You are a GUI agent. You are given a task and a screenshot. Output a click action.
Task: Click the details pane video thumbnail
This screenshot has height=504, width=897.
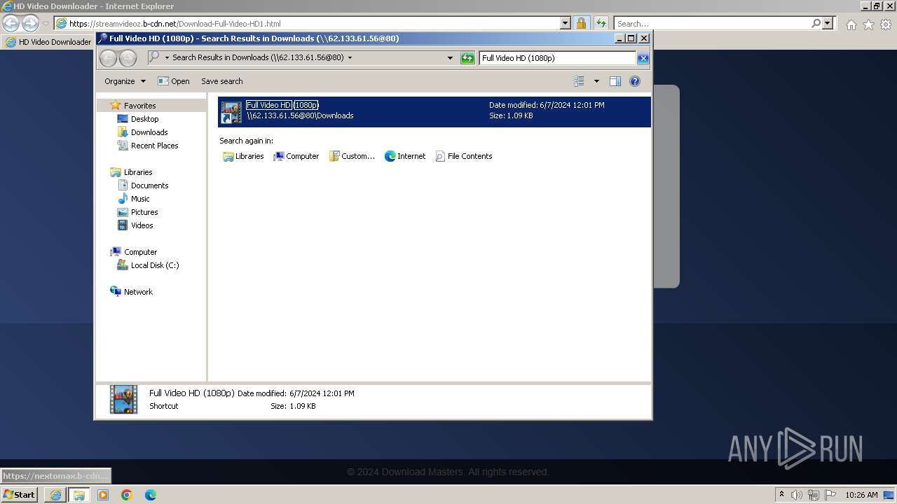coord(124,399)
